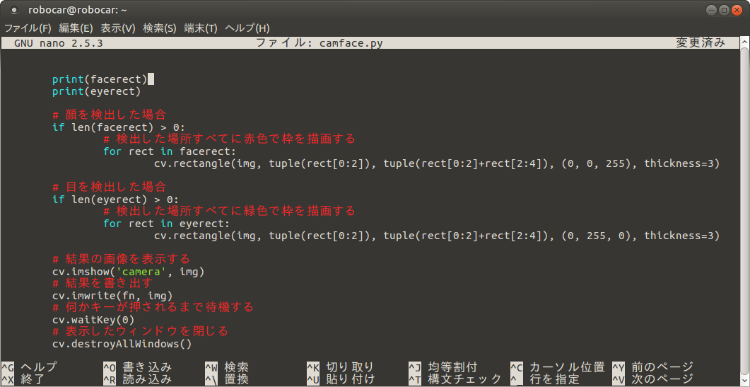Click the comment # 結果の画像を表示する
The image size is (750, 387).
pyautogui.click(x=122, y=259)
